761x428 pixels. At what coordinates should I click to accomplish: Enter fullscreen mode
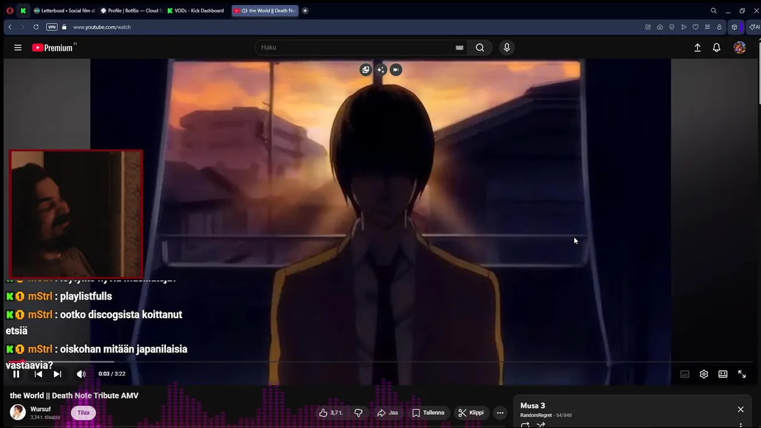pyautogui.click(x=742, y=374)
